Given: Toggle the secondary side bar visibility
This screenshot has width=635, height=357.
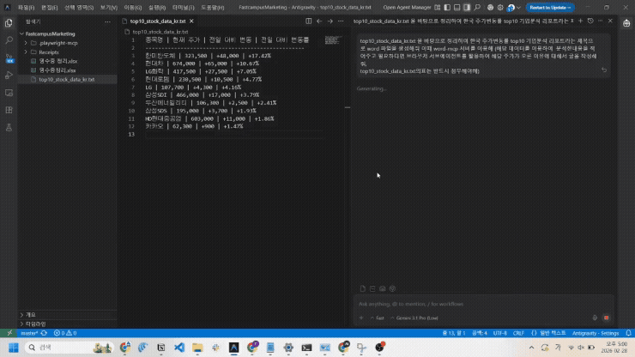Looking at the screenshot, I should pyautogui.click(x=467, y=7).
